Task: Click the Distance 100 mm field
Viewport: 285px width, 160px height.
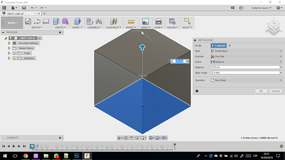Action: click(x=245, y=67)
